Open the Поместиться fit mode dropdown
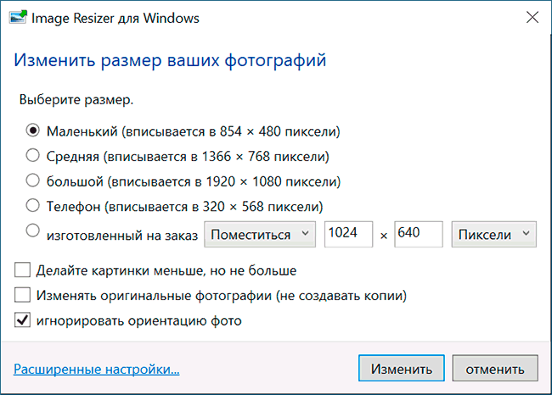Image resolution: width=552 pixels, height=395 pixels. coord(260,235)
